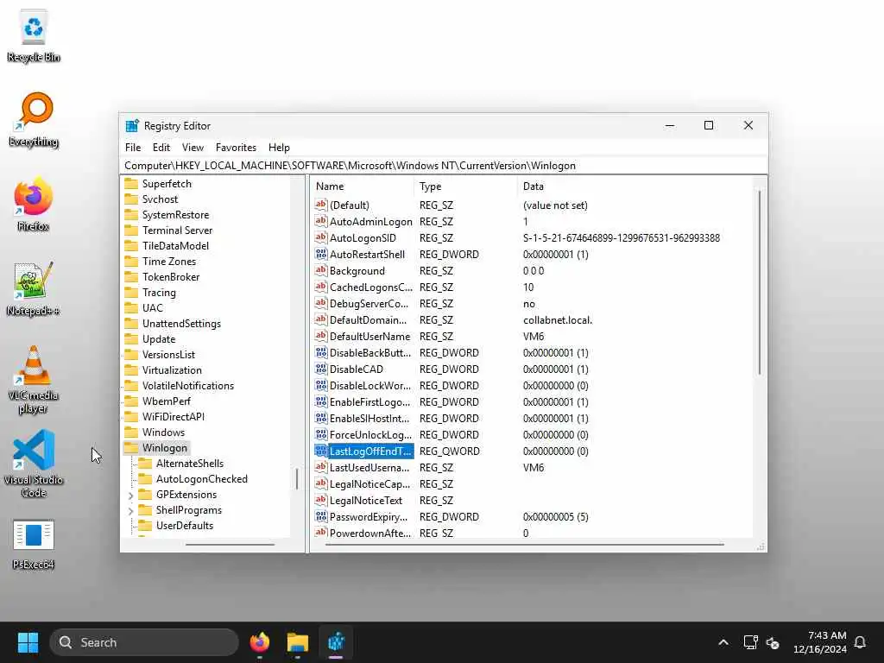Select the WiFiDirectAPI key
This screenshot has height=663, width=884.
point(173,416)
